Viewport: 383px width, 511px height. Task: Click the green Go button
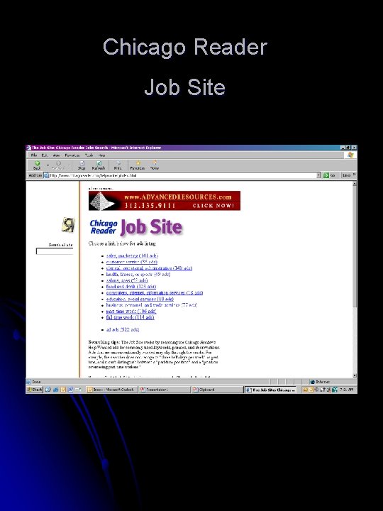coord(329,175)
